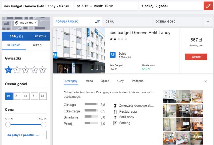Select the 1-star rating filter
This screenshot has width=214, height=145.
[x=9, y=70]
